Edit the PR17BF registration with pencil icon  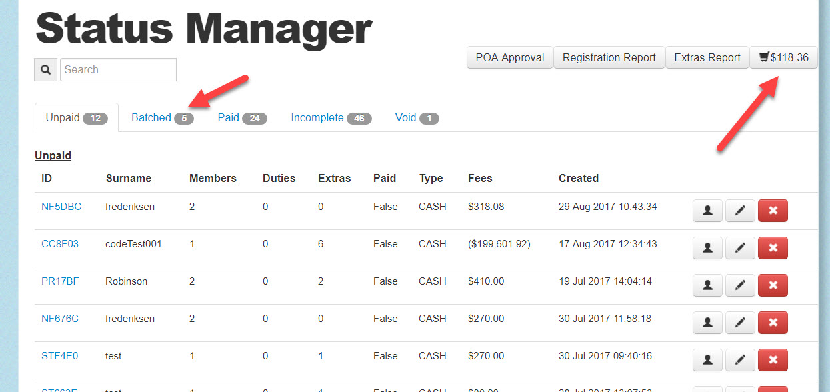coord(740,285)
